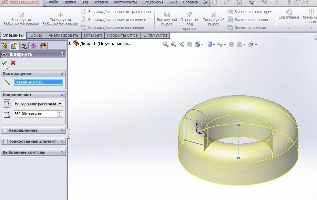317x200 pixels.
Task: Check the Направление1 reverse direction toggle
Action: pos(7,103)
